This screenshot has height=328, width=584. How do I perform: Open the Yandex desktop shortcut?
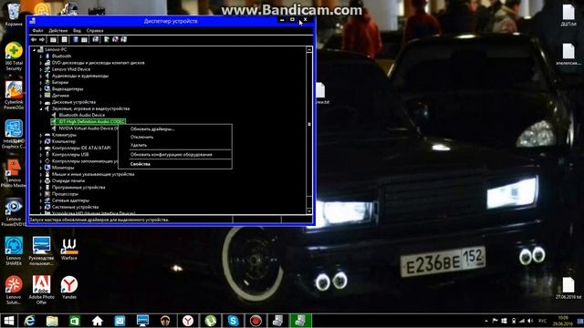pos(69,288)
